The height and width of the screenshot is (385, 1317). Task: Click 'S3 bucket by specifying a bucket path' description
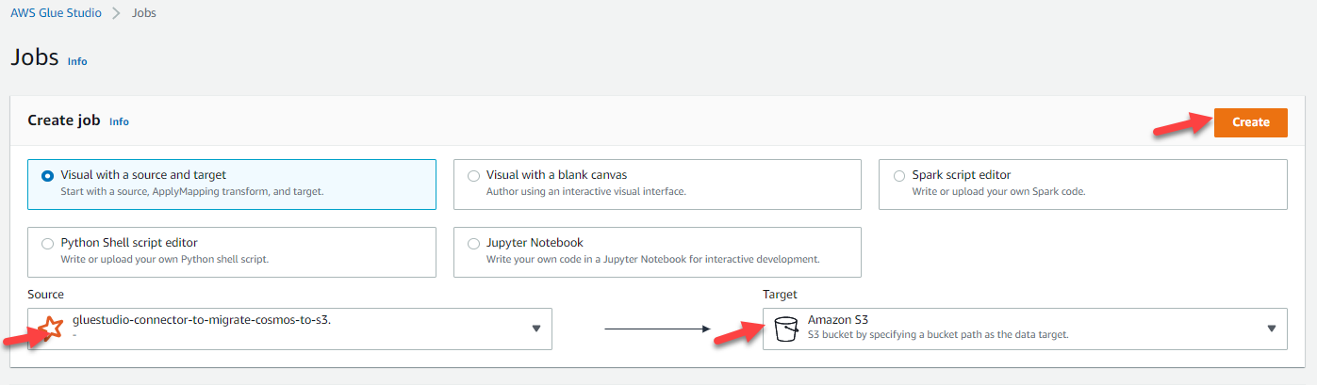[x=938, y=334]
